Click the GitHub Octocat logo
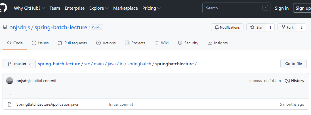The height and width of the screenshot is (115, 311). [x=3, y=8]
